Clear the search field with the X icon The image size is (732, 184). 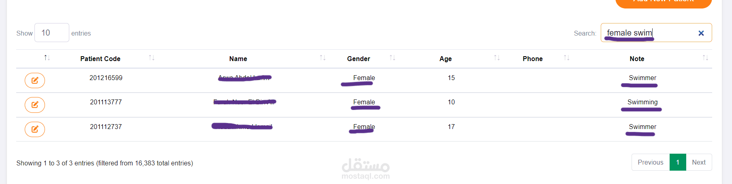701,33
